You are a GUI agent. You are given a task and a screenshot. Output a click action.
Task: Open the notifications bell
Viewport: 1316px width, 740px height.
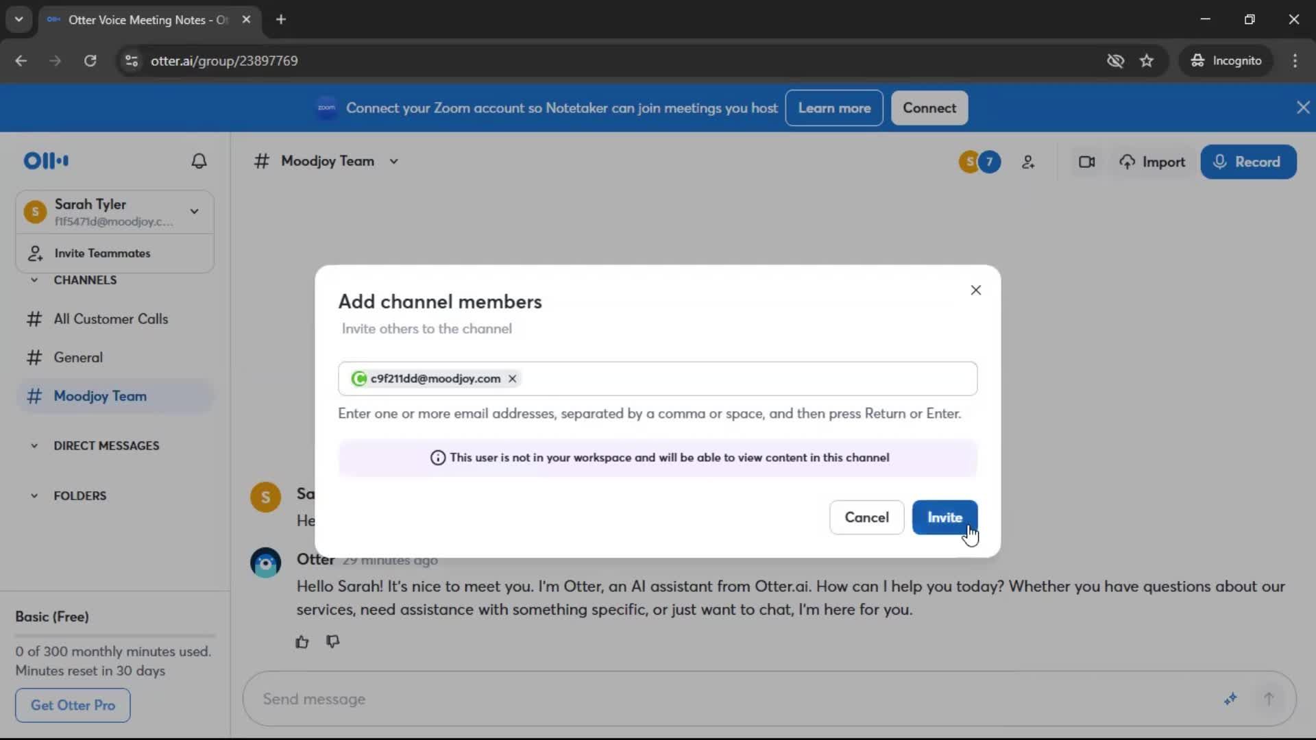[199, 161]
